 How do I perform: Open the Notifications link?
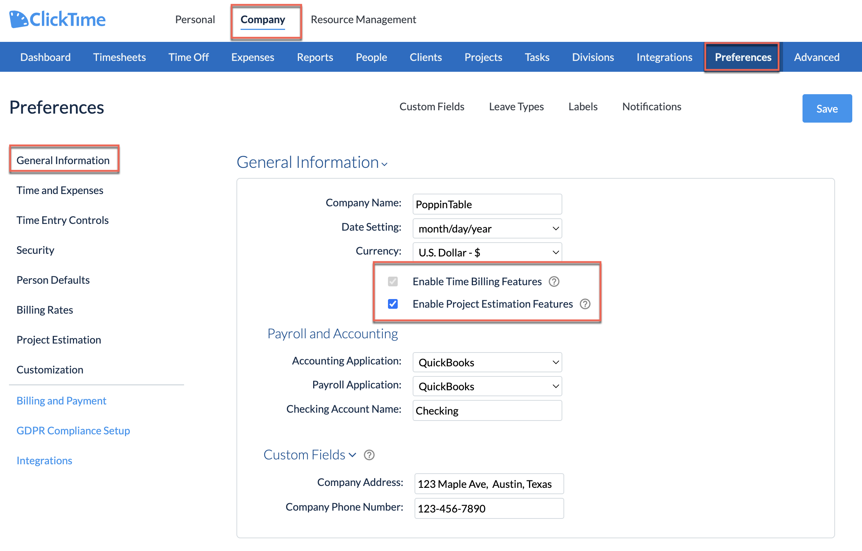click(652, 107)
